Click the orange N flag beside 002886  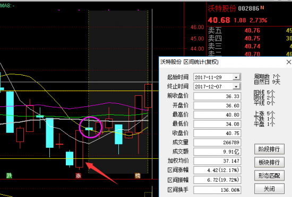(262, 7)
